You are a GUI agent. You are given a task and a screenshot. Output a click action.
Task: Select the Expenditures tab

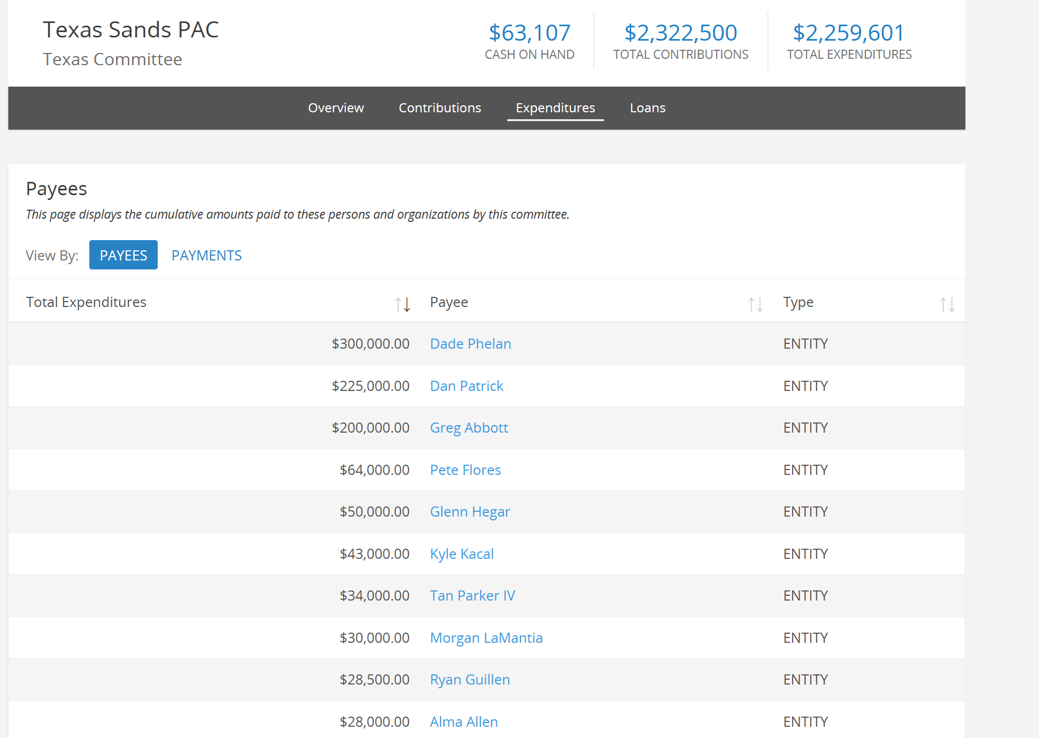pyautogui.click(x=555, y=107)
